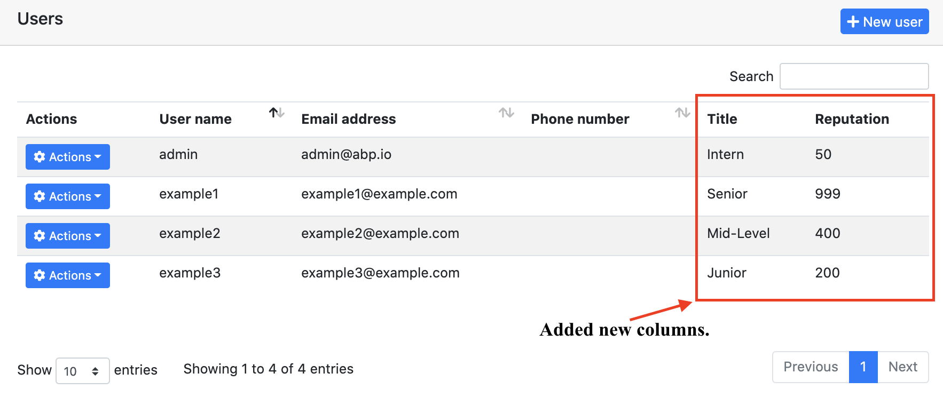Click inside the Search input field
Image resolution: width=943 pixels, height=397 pixels.
pyautogui.click(x=854, y=76)
